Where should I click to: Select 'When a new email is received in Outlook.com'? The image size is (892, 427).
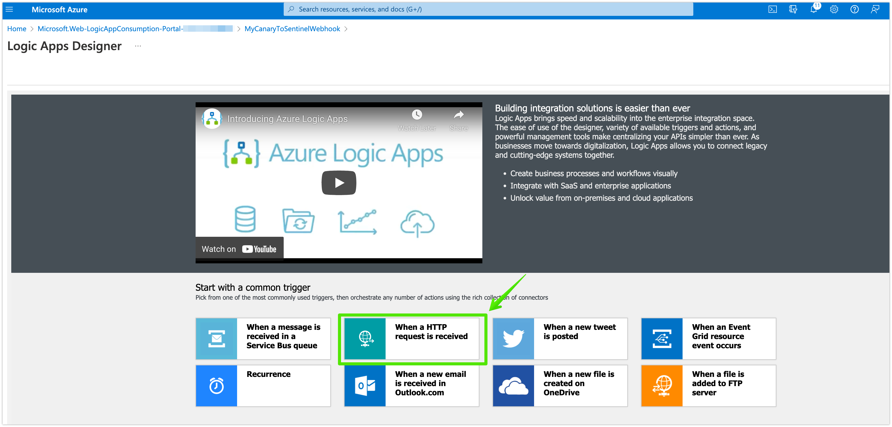(x=411, y=386)
